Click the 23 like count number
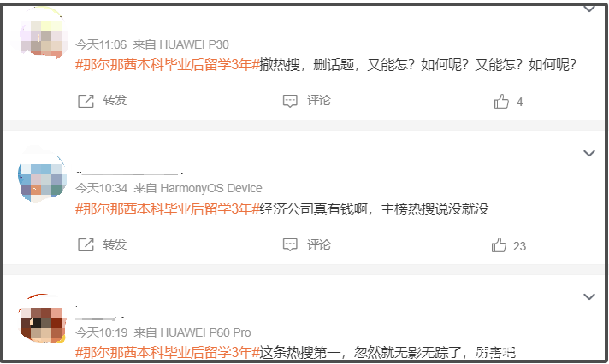 click(x=519, y=246)
